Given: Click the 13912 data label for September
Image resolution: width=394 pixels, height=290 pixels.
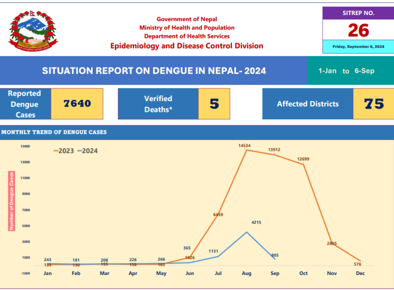Looking at the screenshot, I should coord(274,150).
